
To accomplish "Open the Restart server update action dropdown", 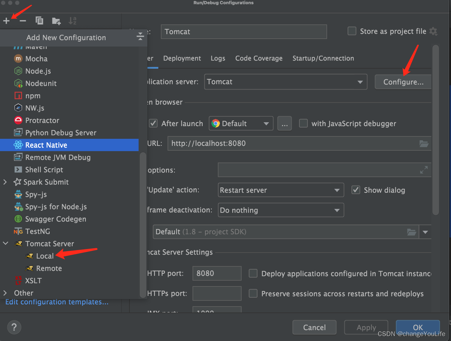I will [x=281, y=190].
